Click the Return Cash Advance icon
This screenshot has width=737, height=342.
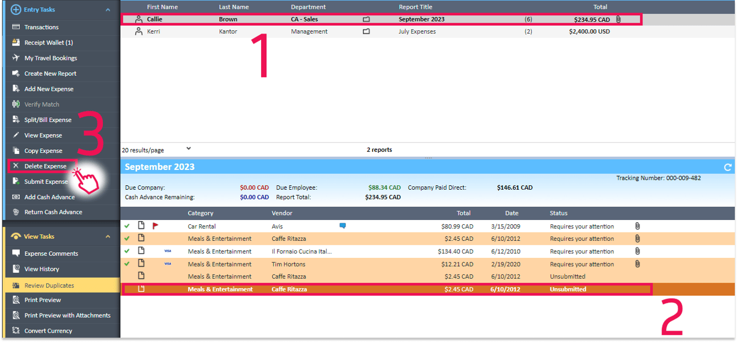coord(16,212)
